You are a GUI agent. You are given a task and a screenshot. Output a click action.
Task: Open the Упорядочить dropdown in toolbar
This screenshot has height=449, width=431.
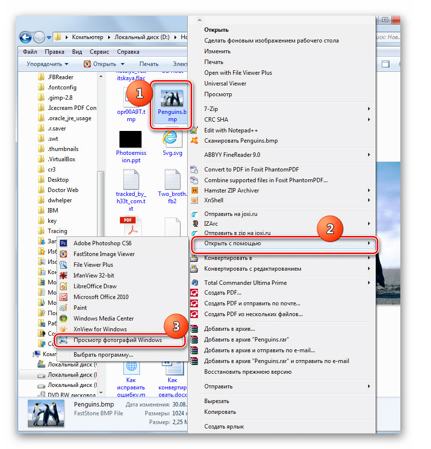point(47,64)
